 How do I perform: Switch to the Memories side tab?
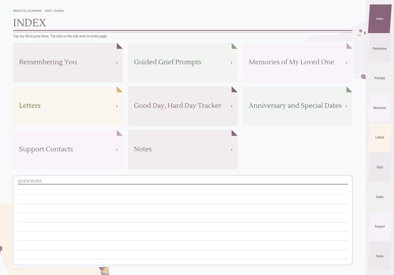(380, 108)
